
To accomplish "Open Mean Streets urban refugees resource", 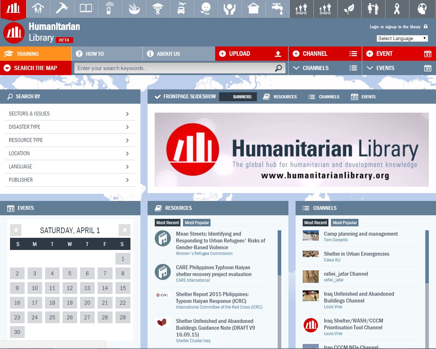I will point(221,240).
